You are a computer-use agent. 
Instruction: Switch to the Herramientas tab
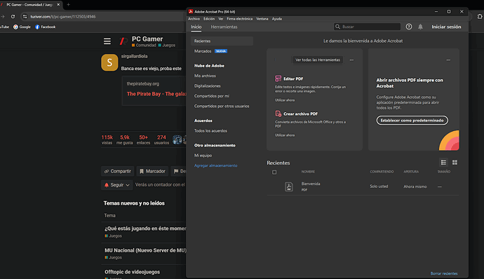(x=224, y=27)
